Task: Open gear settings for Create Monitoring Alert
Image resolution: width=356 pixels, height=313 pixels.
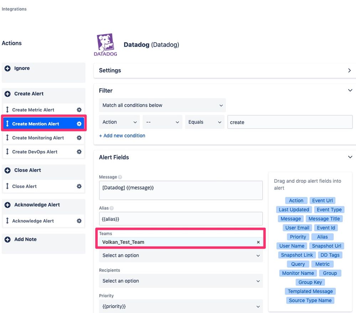Action: [79, 138]
